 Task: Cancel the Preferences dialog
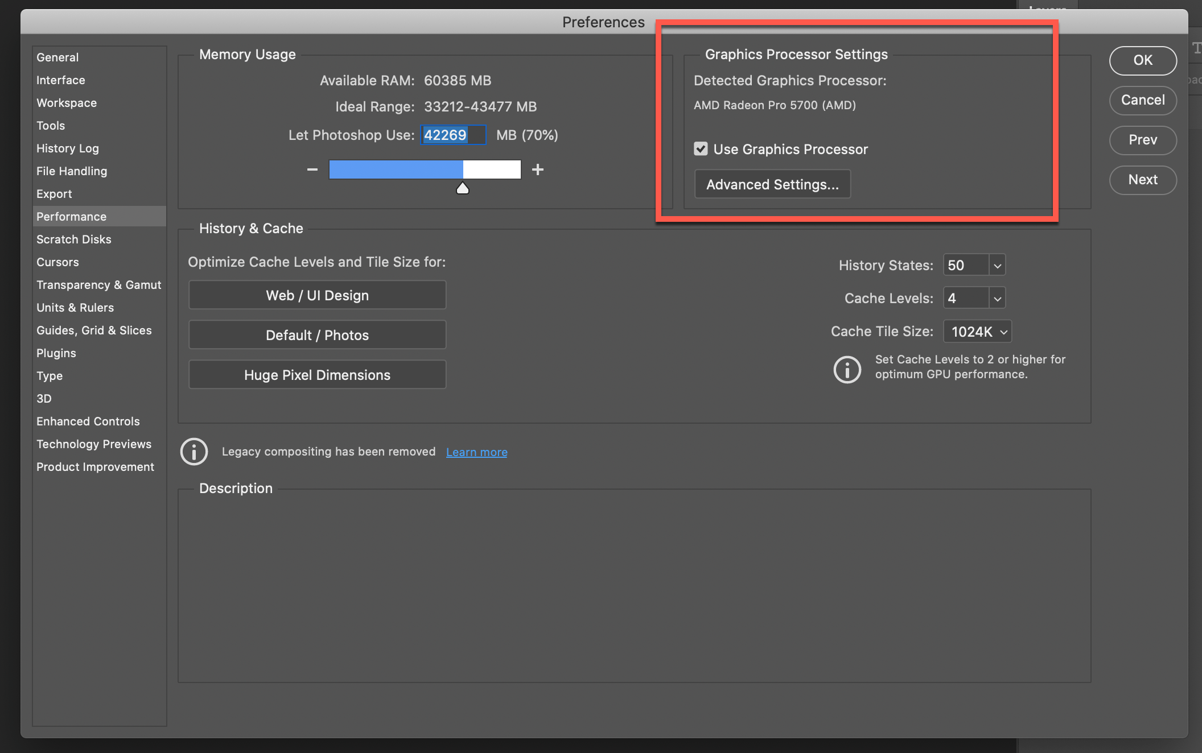[x=1142, y=100]
